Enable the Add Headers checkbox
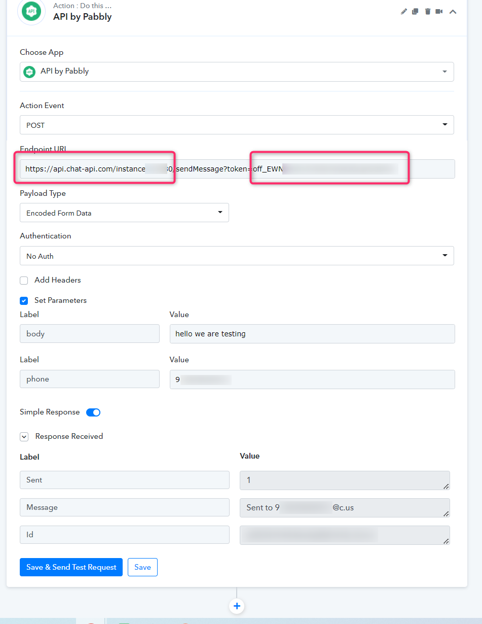 coord(24,281)
